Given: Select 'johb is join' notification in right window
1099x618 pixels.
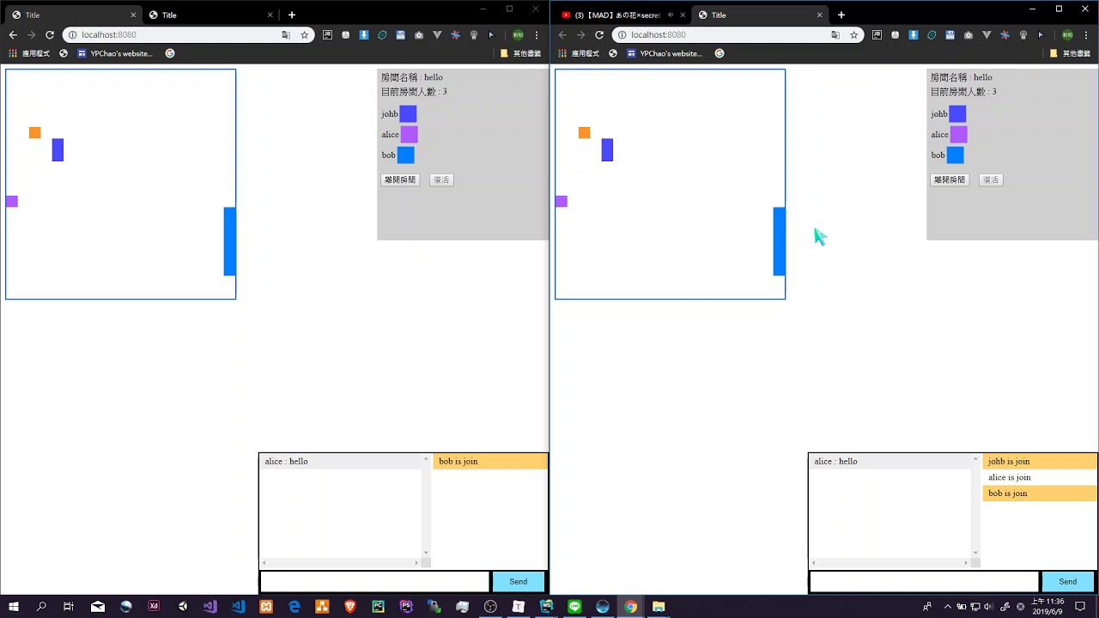Looking at the screenshot, I should (1040, 462).
